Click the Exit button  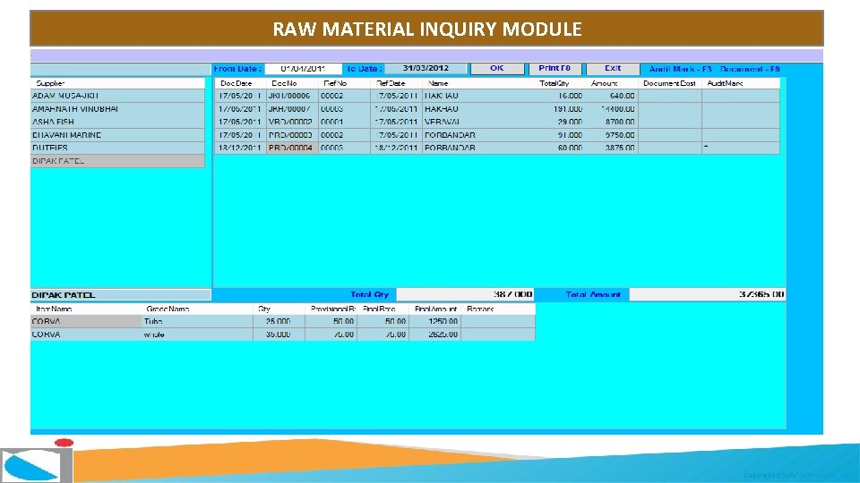pyautogui.click(x=613, y=69)
